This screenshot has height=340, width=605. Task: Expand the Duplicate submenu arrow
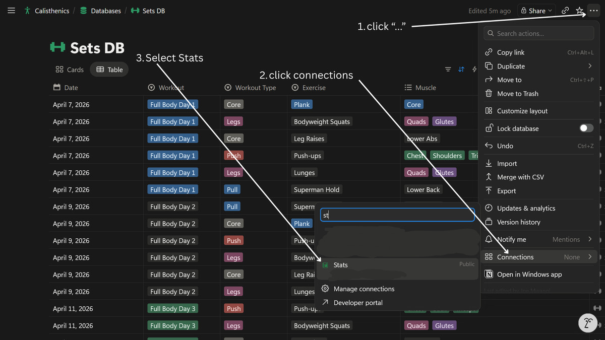(x=590, y=66)
